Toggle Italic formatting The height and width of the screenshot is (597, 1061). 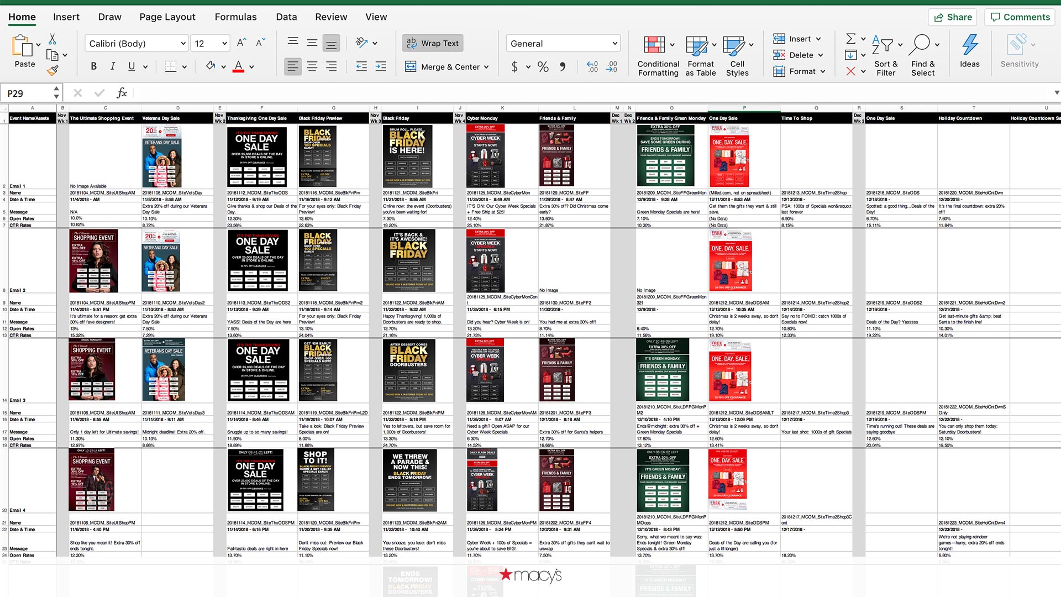113,67
